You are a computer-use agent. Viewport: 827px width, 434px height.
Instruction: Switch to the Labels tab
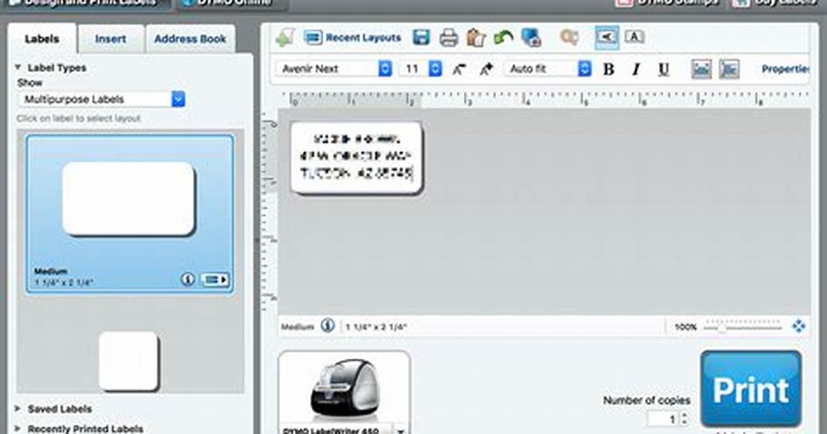coord(42,39)
